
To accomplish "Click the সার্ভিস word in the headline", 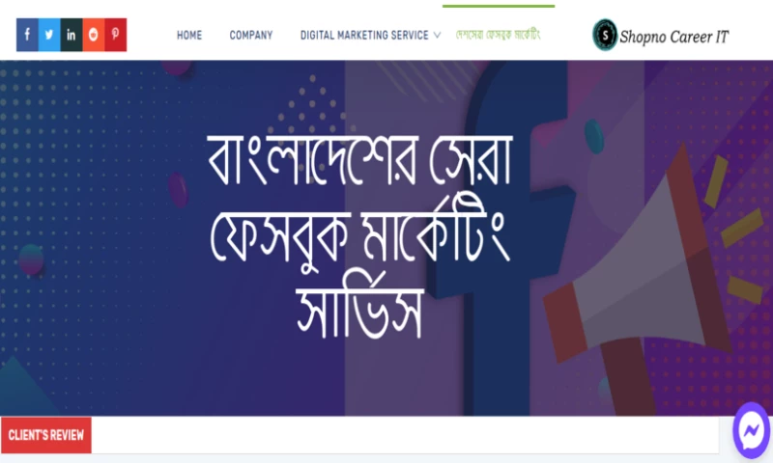I will point(359,313).
